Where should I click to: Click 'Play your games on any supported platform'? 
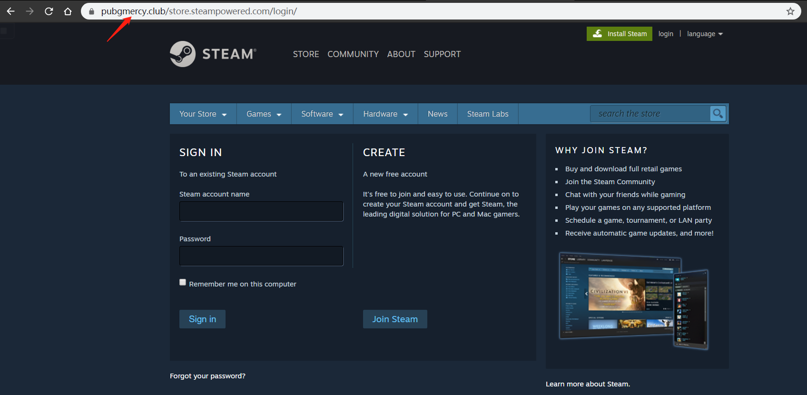tap(638, 207)
